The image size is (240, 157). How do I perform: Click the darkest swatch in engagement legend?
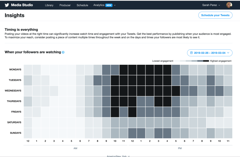click(x=206, y=61)
